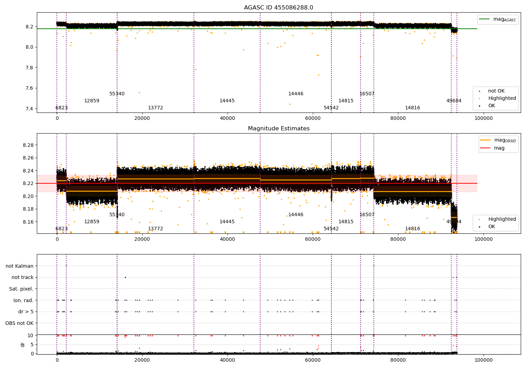Click the "dr > 5" axis label
The image size is (526, 368).
(26, 312)
